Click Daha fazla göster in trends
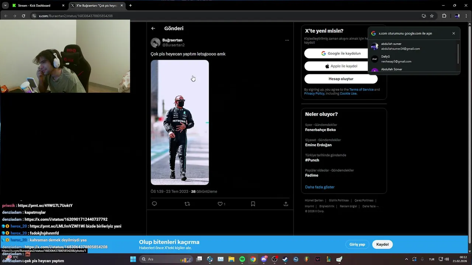The height and width of the screenshot is (265, 472). tap(320, 187)
